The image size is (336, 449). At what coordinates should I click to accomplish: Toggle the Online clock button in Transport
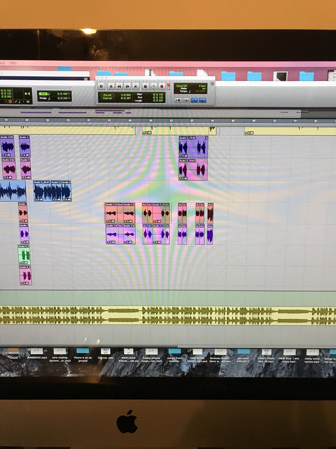click(101, 86)
